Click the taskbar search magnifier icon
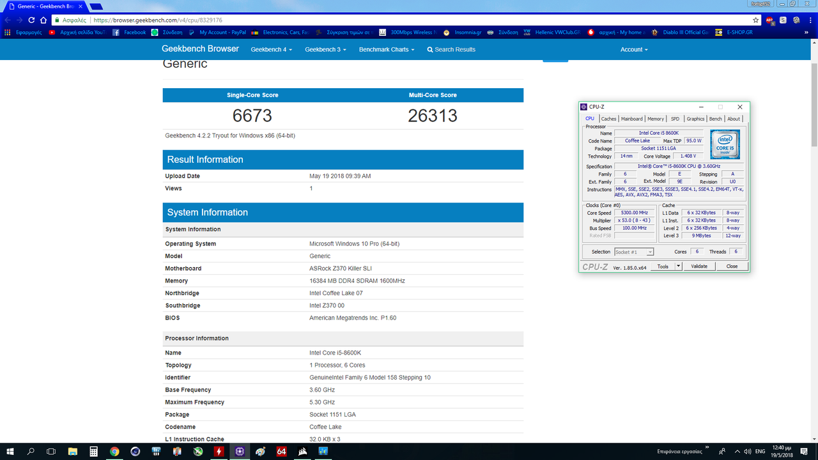 click(x=31, y=451)
